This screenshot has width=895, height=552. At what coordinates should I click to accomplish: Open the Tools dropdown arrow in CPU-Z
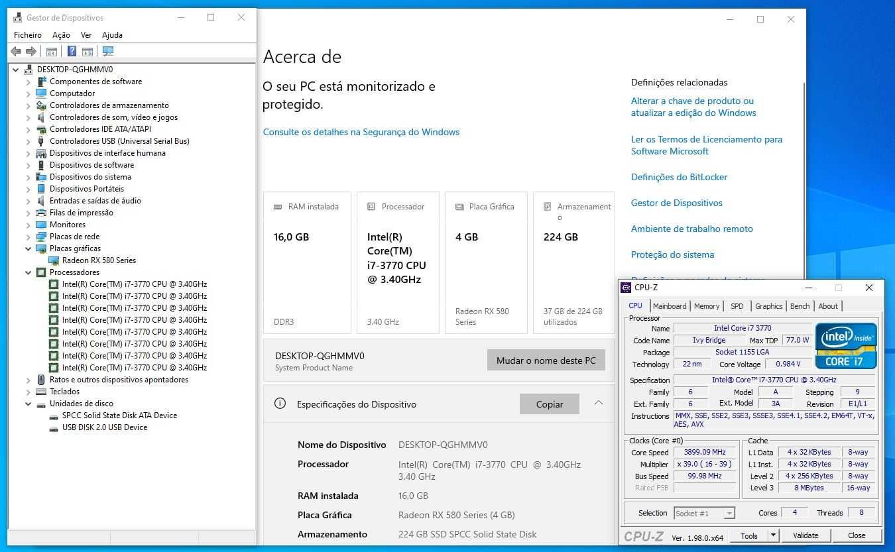coord(773,535)
